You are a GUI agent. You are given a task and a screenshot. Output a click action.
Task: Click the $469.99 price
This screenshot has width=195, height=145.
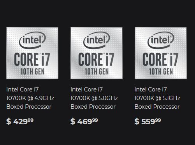[x=84, y=121]
